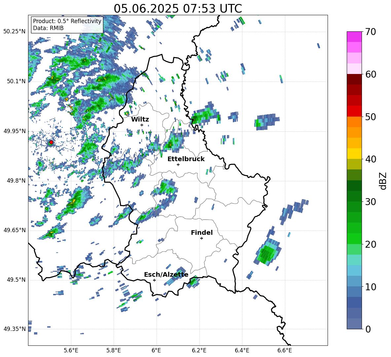
Task: Click the 6°E longitude label
Action: 156,350
